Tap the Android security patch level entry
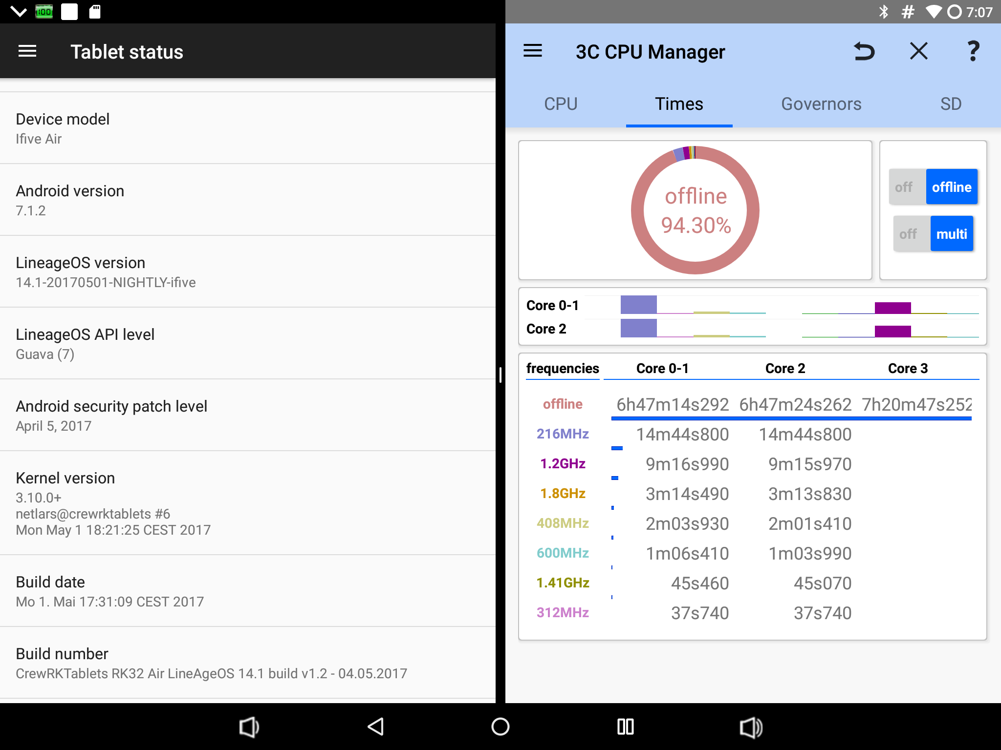Screen dimensions: 1001x750 248,416
